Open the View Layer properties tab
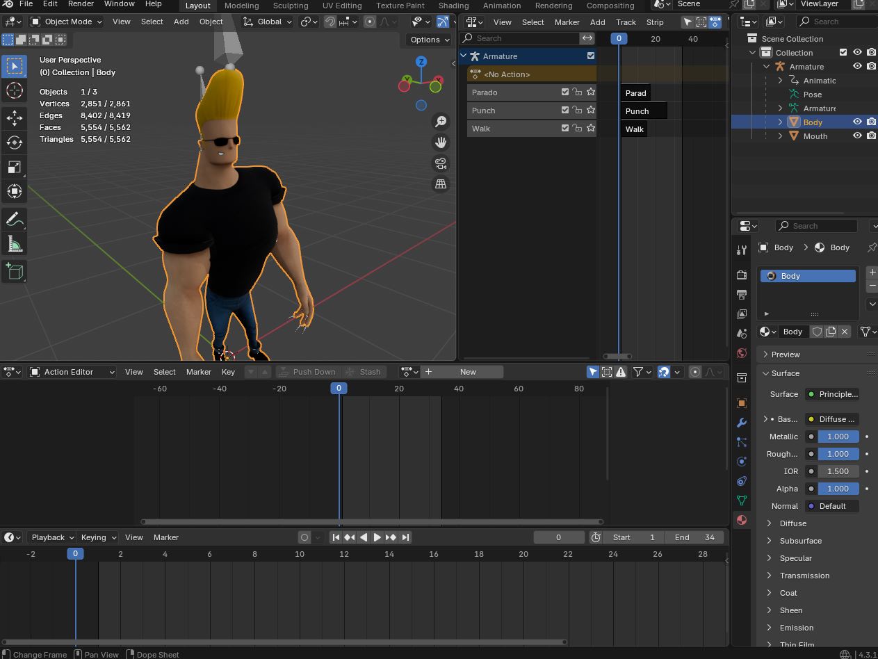 click(742, 314)
